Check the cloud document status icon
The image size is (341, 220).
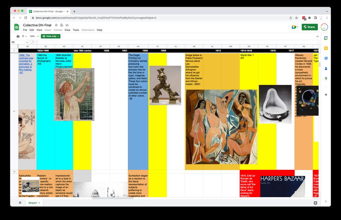[x=67, y=25]
